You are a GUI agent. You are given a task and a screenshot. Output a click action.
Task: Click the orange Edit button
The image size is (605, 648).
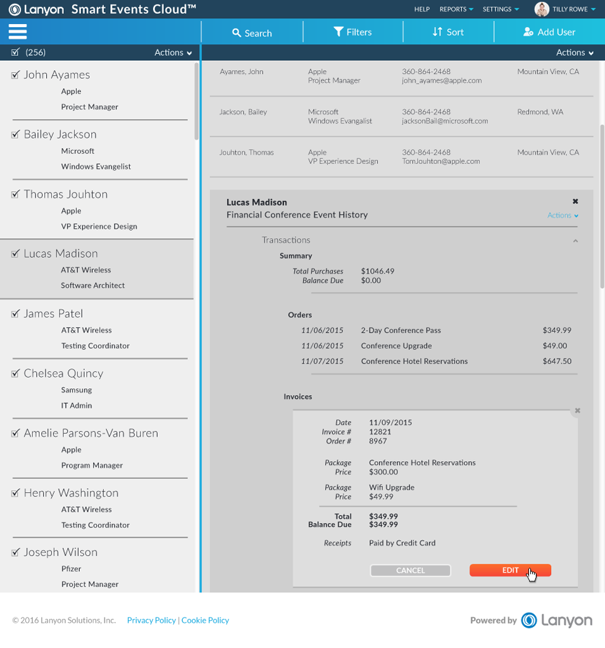click(510, 570)
